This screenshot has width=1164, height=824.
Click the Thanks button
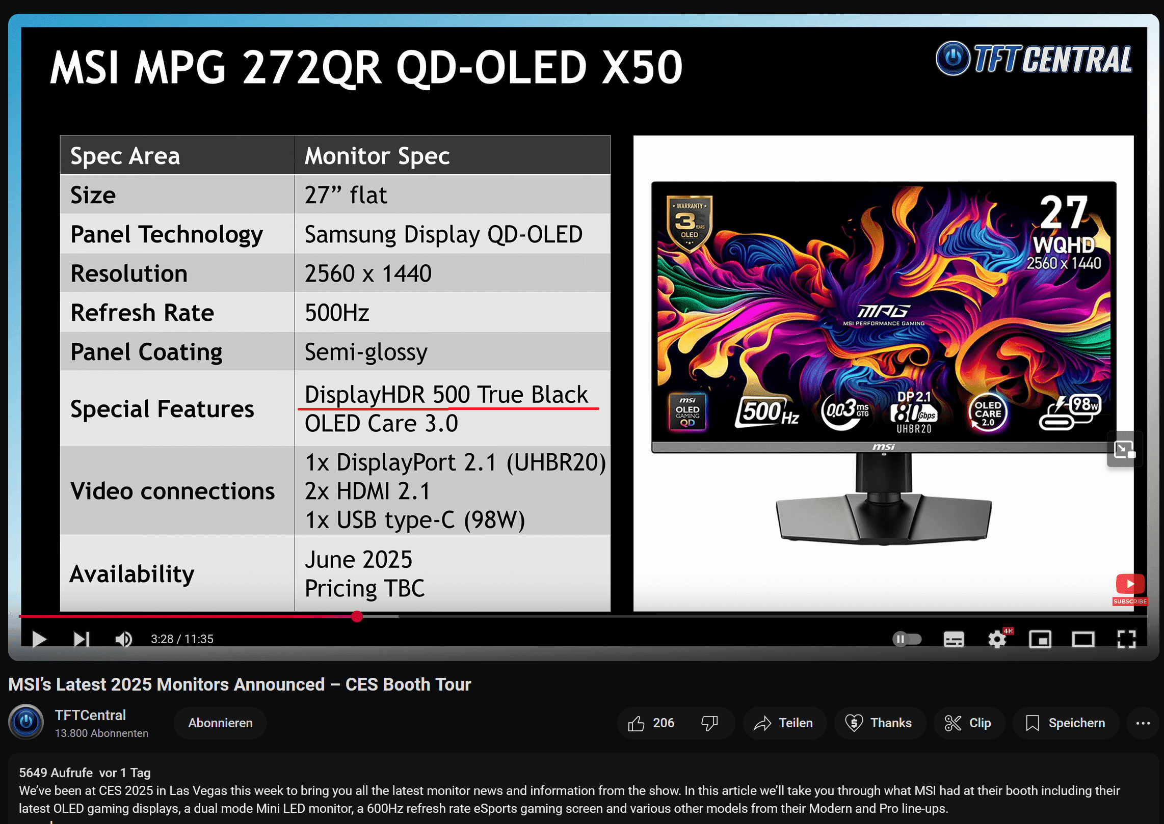[879, 723]
